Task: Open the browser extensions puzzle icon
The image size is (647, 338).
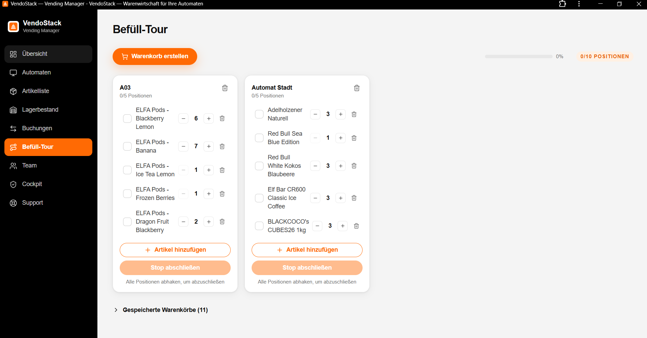Action: pos(562,4)
